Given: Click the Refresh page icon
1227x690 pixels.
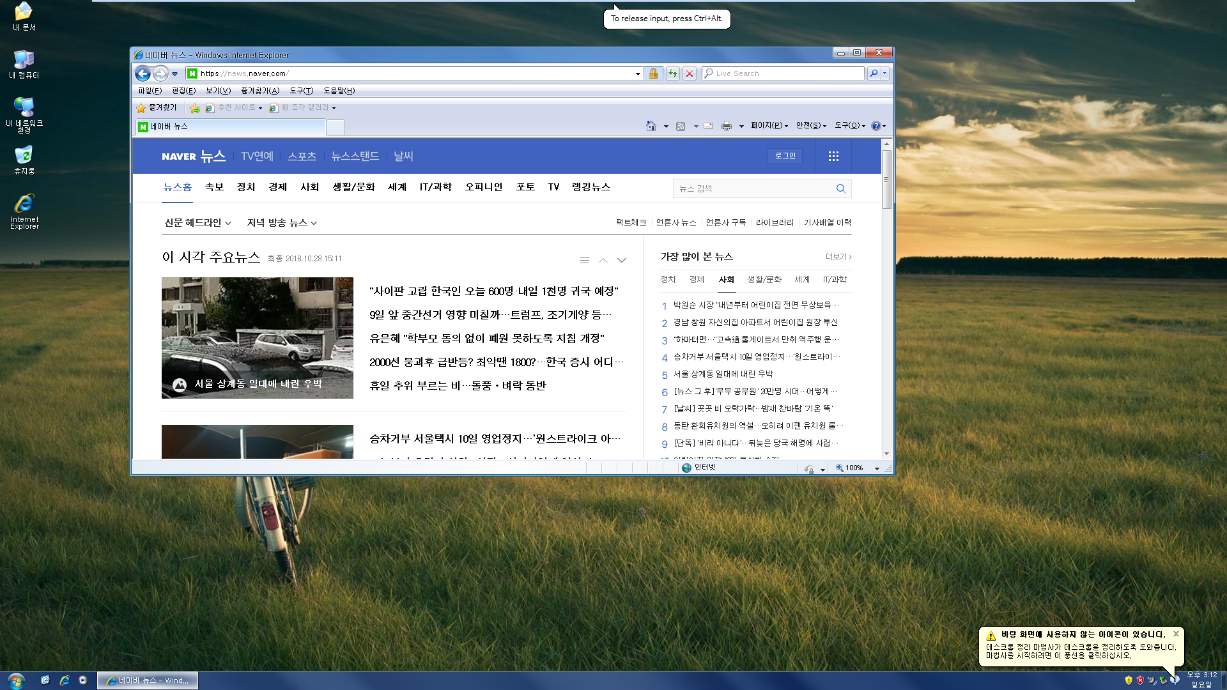Looking at the screenshot, I should 672,73.
